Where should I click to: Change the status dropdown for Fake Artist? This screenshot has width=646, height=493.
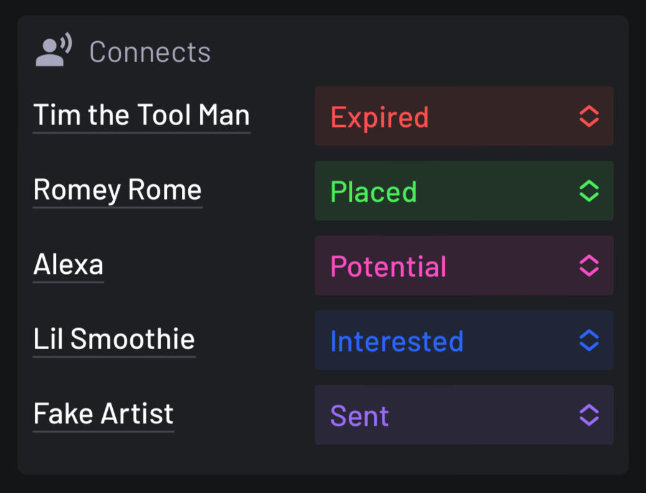[463, 415]
